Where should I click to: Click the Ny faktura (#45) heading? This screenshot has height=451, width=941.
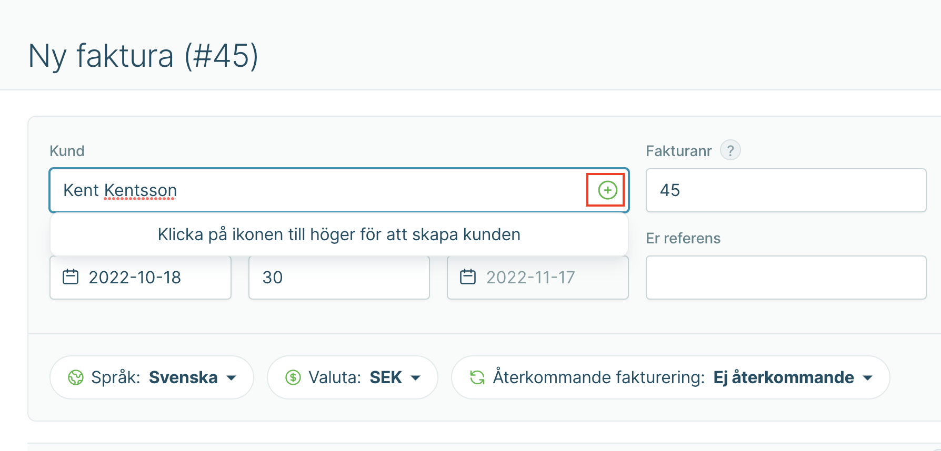pos(143,56)
